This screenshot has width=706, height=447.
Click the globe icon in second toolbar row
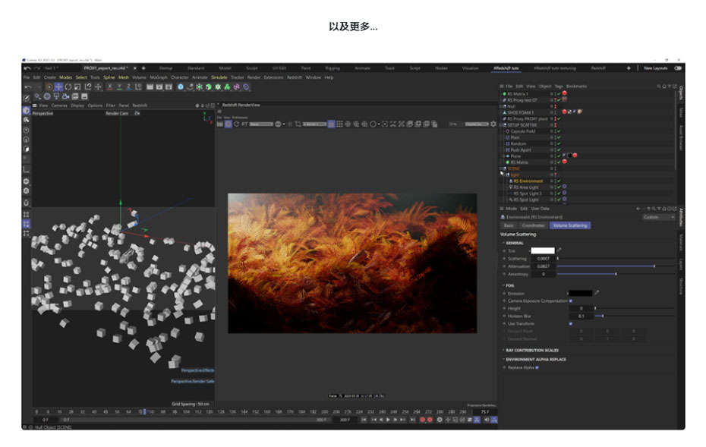(47, 96)
